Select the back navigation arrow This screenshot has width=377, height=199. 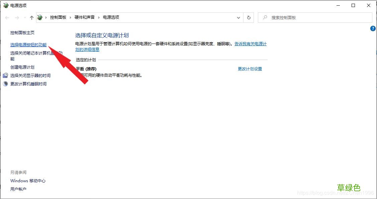click(x=7, y=17)
